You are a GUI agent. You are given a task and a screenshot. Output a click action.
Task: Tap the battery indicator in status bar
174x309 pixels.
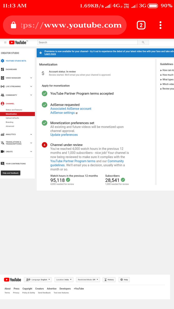point(153,6)
